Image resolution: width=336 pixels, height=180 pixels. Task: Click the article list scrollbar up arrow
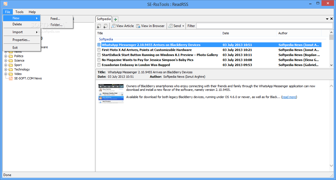(331, 33)
